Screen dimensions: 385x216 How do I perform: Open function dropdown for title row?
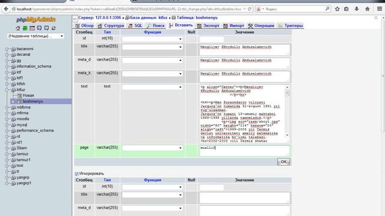click(152, 47)
